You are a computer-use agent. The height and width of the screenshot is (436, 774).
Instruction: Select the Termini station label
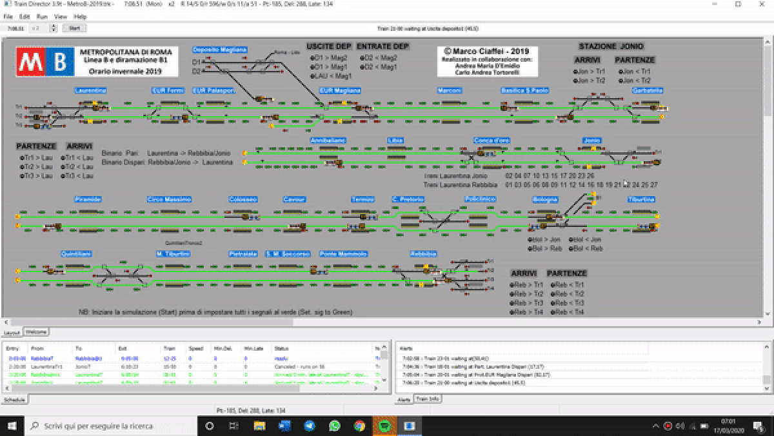(x=362, y=199)
